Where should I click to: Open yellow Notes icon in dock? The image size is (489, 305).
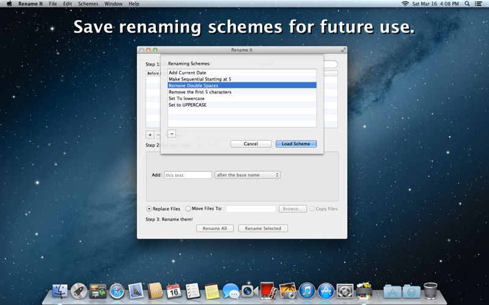[x=212, y=292]
